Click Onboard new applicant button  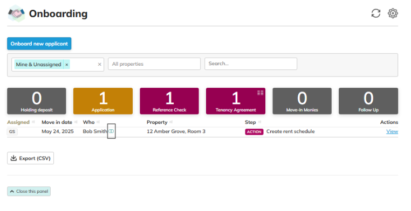point(39,44)
